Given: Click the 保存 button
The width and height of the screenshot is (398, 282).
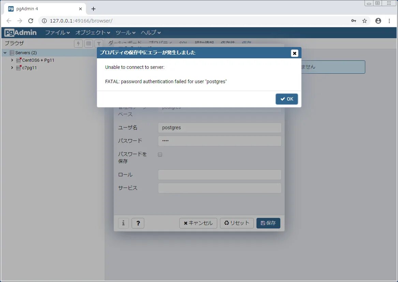Looking at the screenshot, I should [268, 223].
